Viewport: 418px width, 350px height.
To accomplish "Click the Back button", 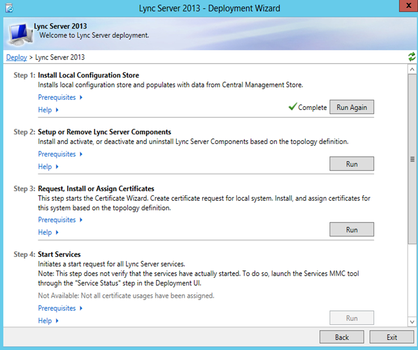I will 342,337.
